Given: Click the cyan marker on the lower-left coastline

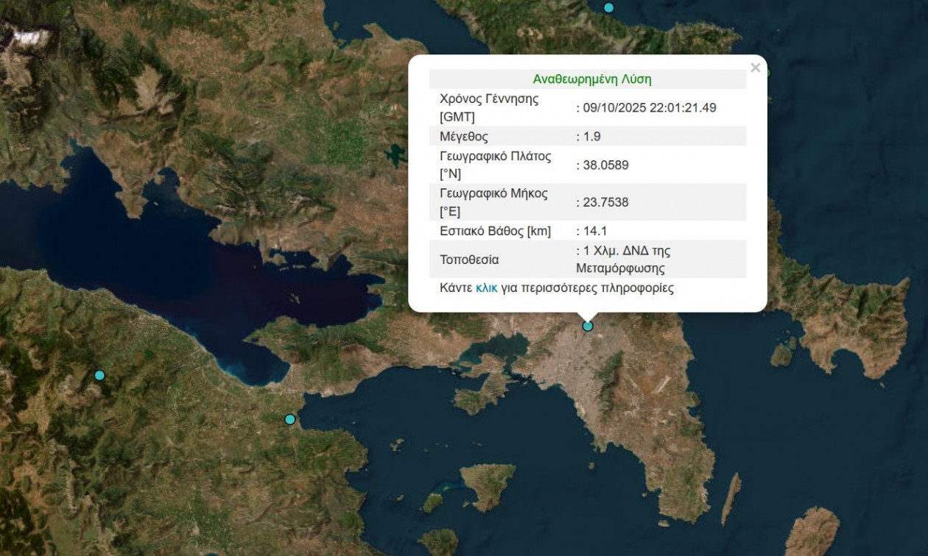Looking at the screenshot, I should coord(290,419).
